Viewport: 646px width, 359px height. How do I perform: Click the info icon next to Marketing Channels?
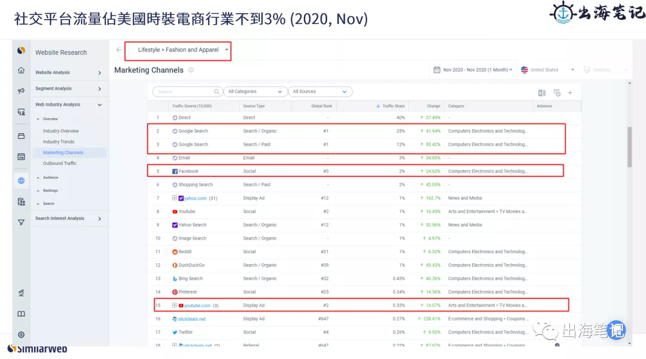(x=191, y=70)
